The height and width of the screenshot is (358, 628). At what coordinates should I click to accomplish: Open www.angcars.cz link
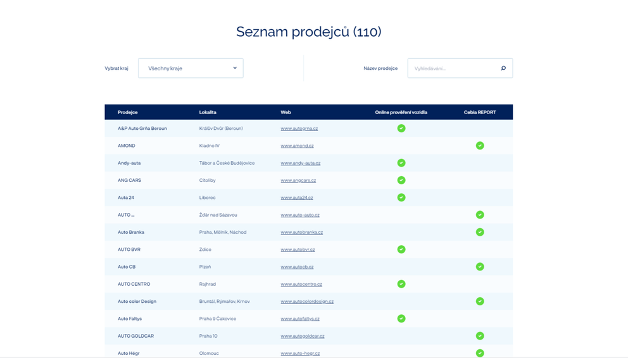298,180
